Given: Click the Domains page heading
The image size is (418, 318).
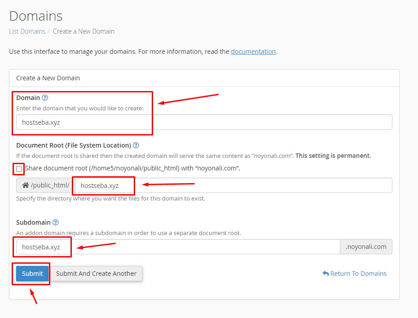Looking at the screenshot, I should (x=36, y=16).
